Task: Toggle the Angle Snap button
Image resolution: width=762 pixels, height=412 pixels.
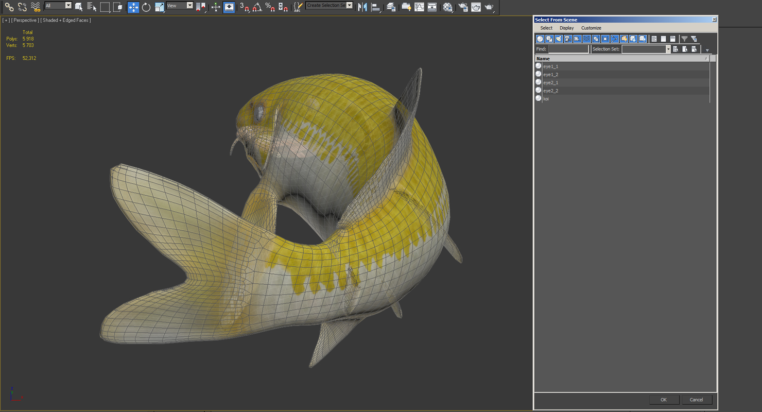Action: click(257, 7)
